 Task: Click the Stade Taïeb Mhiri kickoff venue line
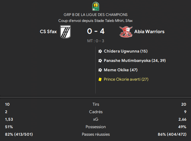[95, 21]
